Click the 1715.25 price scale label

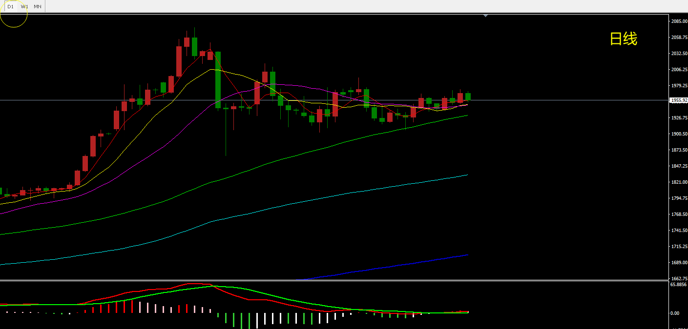click(679, 247)
